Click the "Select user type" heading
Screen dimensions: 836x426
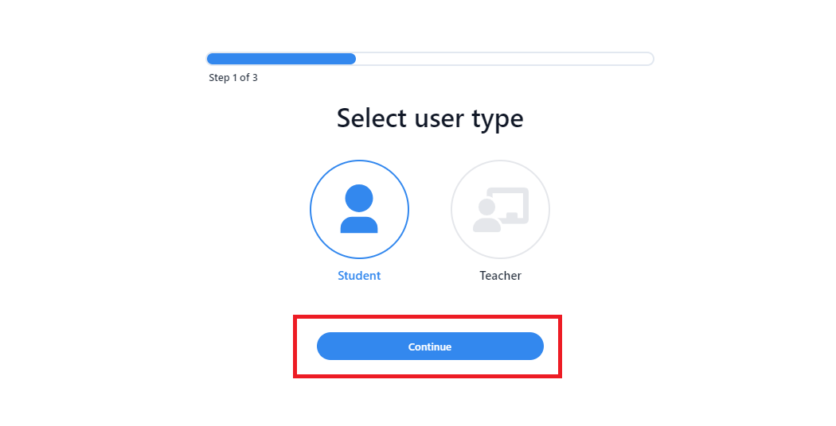pyautogui.click(x=430, y=118)
